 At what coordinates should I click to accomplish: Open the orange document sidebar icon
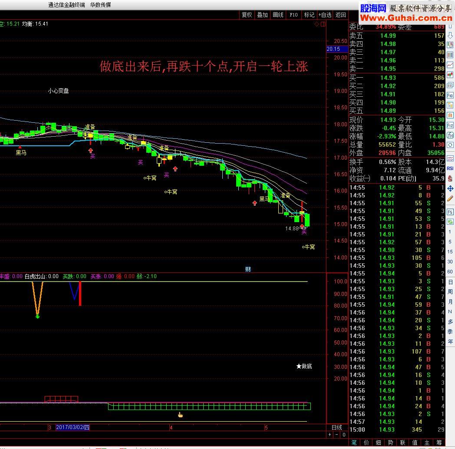pyautogui.click(x=450, y=115)
